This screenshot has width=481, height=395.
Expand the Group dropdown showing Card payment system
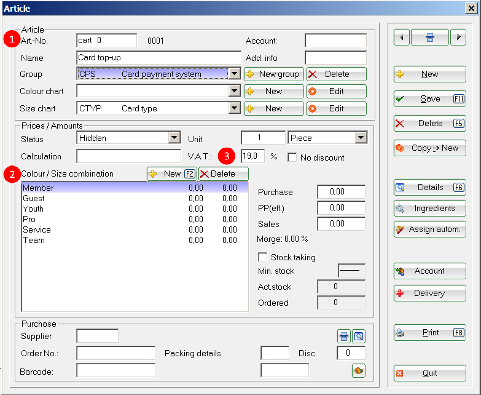[x=233, y=74]
